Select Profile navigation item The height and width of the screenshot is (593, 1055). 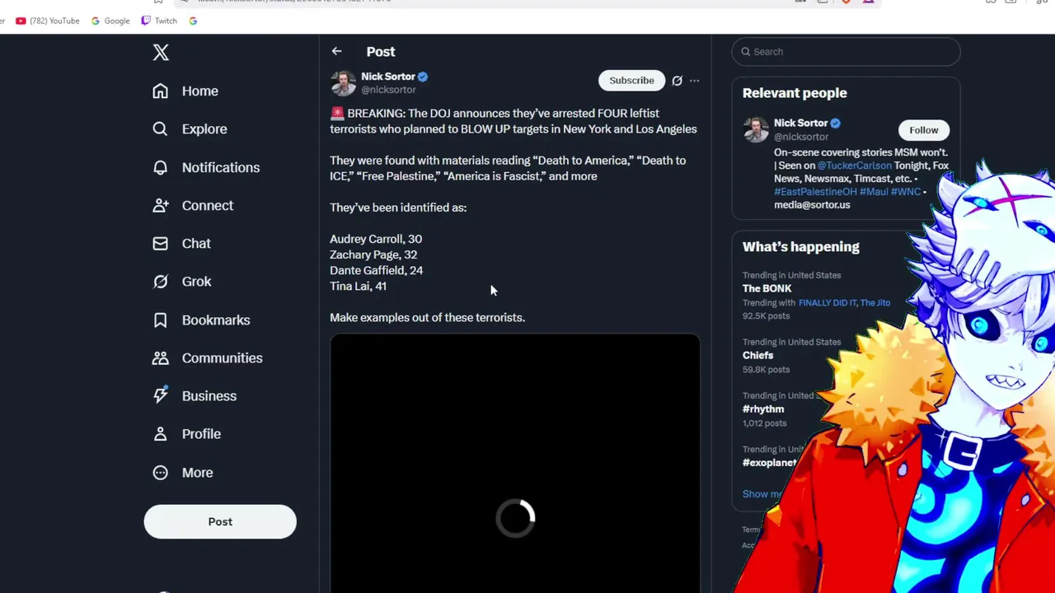201,434
